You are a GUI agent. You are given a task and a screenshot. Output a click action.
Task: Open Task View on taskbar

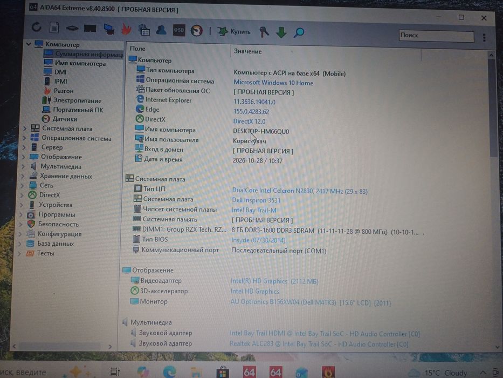115,372
